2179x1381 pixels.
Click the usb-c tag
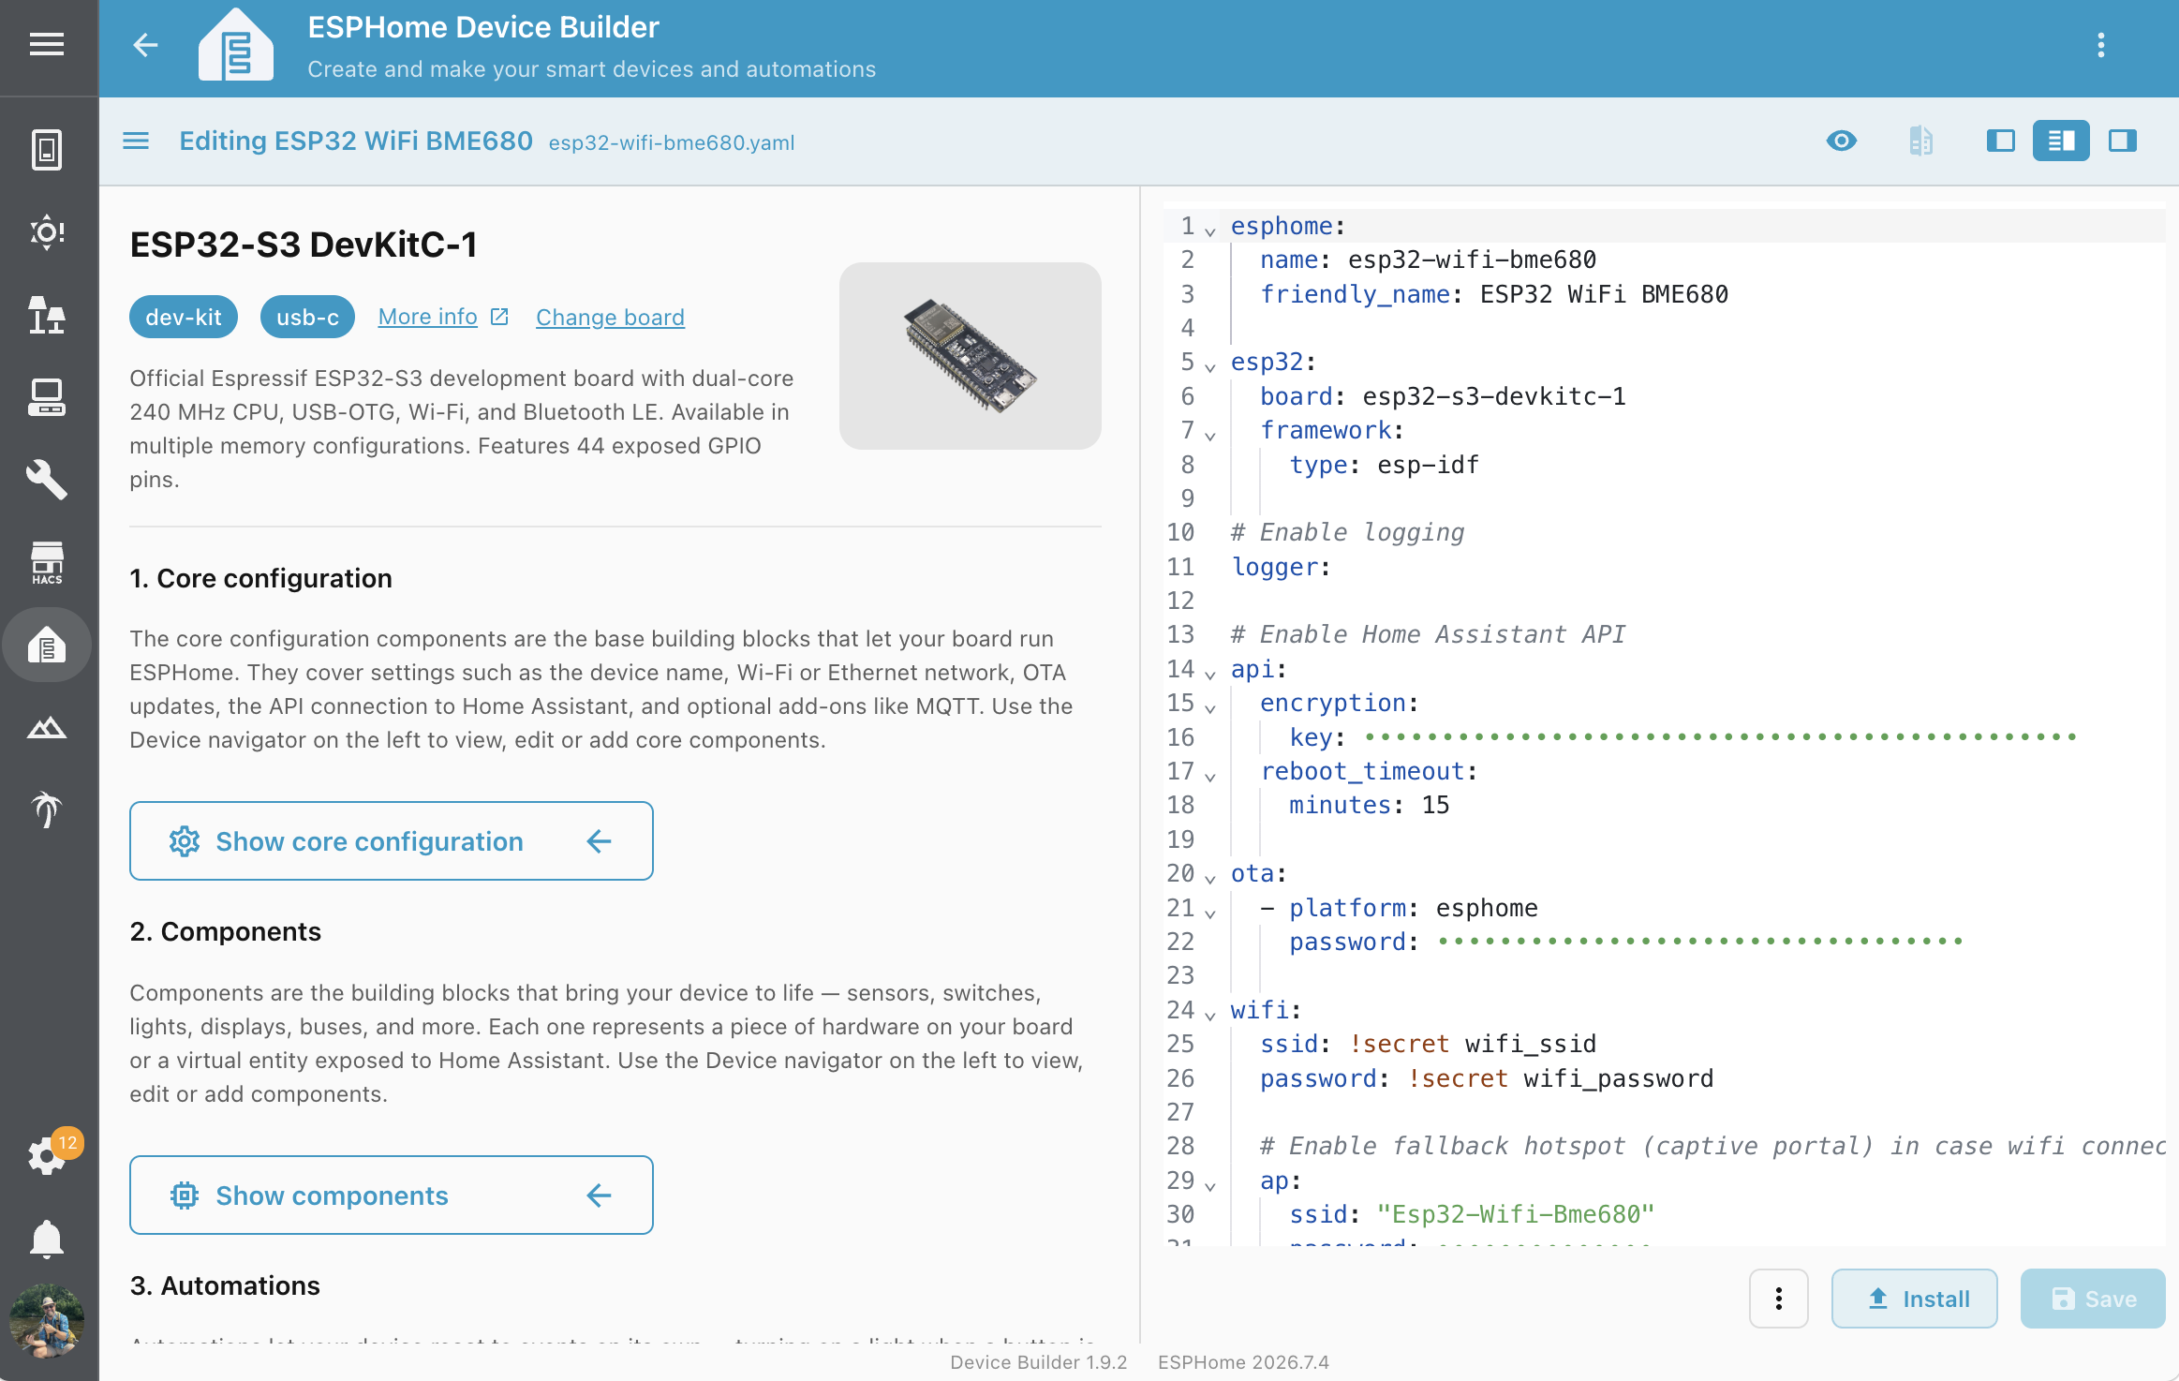click(307, 317)
